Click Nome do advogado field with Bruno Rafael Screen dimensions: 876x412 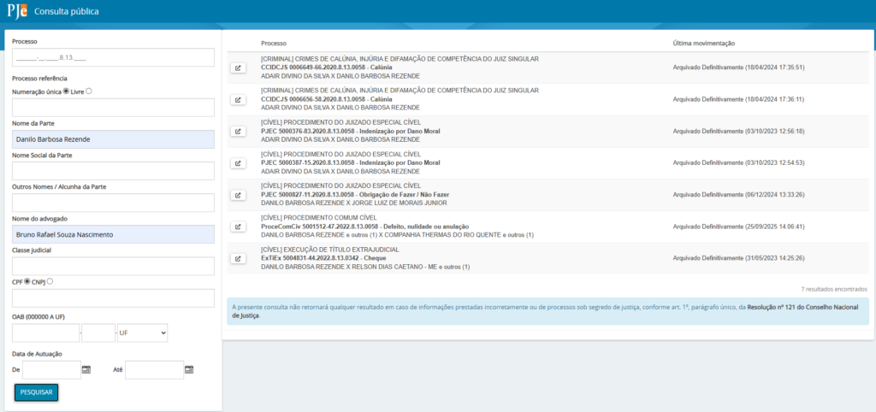click(x=114, y=234)
